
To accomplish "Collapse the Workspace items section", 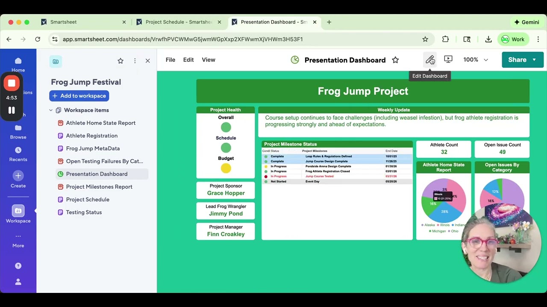I will coord(51,110).
